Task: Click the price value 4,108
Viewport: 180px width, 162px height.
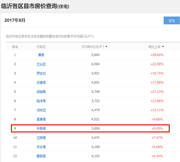Action: click(x=95, y=147)
